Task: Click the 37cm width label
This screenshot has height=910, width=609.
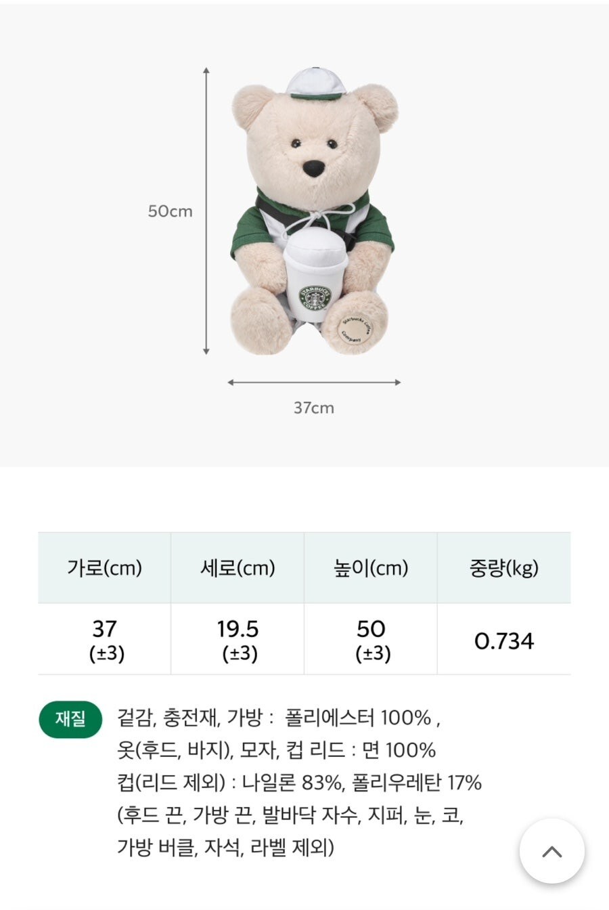Action: coord(314,408)
